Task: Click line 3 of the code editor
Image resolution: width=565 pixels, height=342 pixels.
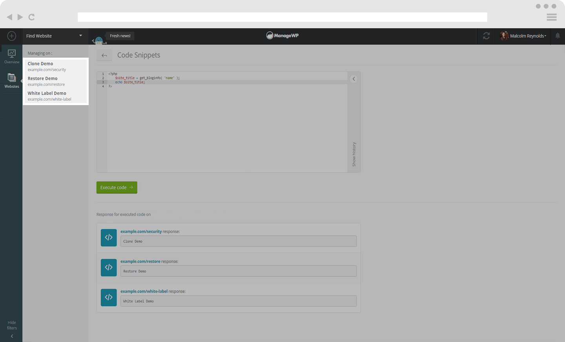Action: click(x=222, y=82)
